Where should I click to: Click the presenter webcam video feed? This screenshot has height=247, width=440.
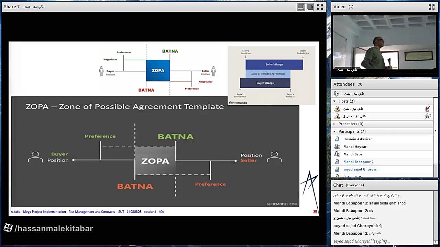pos(385,44)
